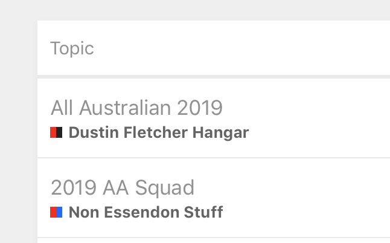Select the blue half of Non Essendon badge
The width and height of the screenshot is (390, 243).
tap(59, 212)
